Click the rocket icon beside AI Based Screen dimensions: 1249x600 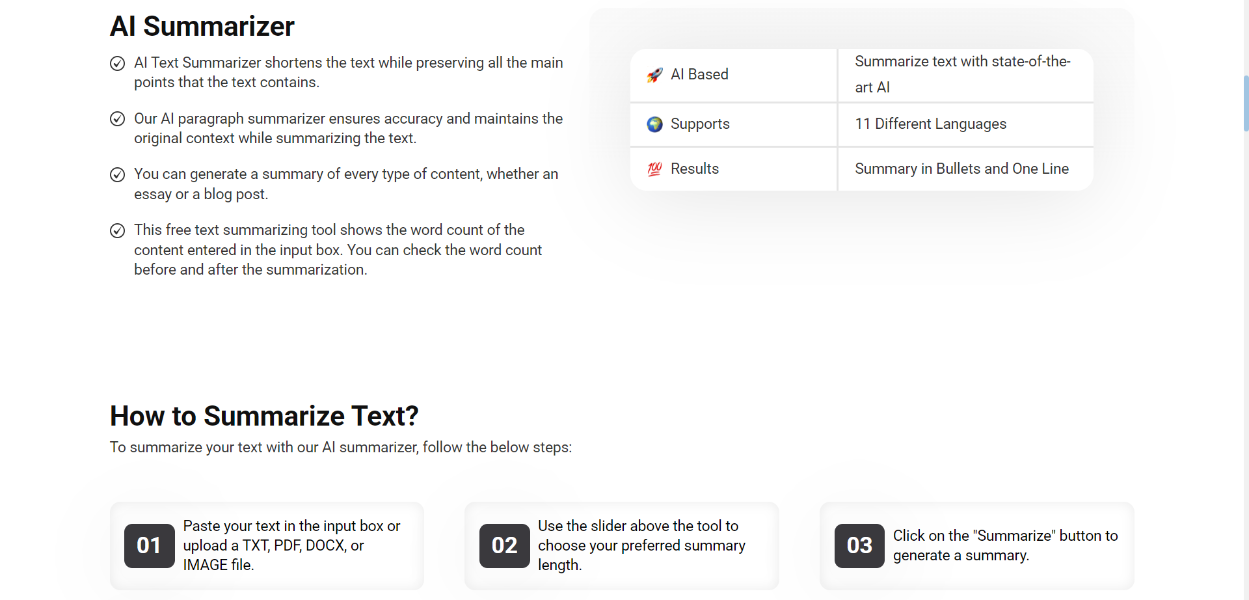(654, 75)
